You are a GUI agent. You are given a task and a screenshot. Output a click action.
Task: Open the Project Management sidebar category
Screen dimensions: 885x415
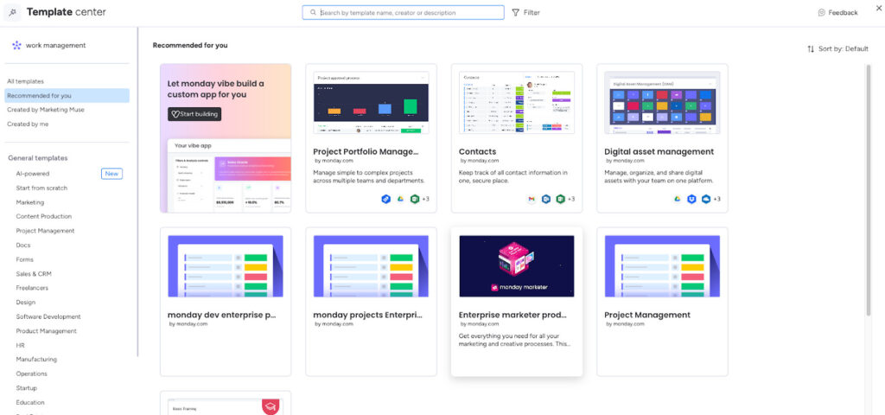(45, 231)
